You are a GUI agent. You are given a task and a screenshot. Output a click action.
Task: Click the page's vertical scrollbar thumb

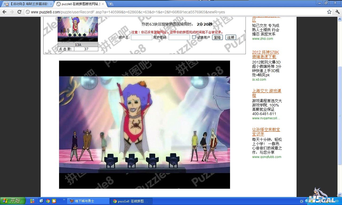340,115
